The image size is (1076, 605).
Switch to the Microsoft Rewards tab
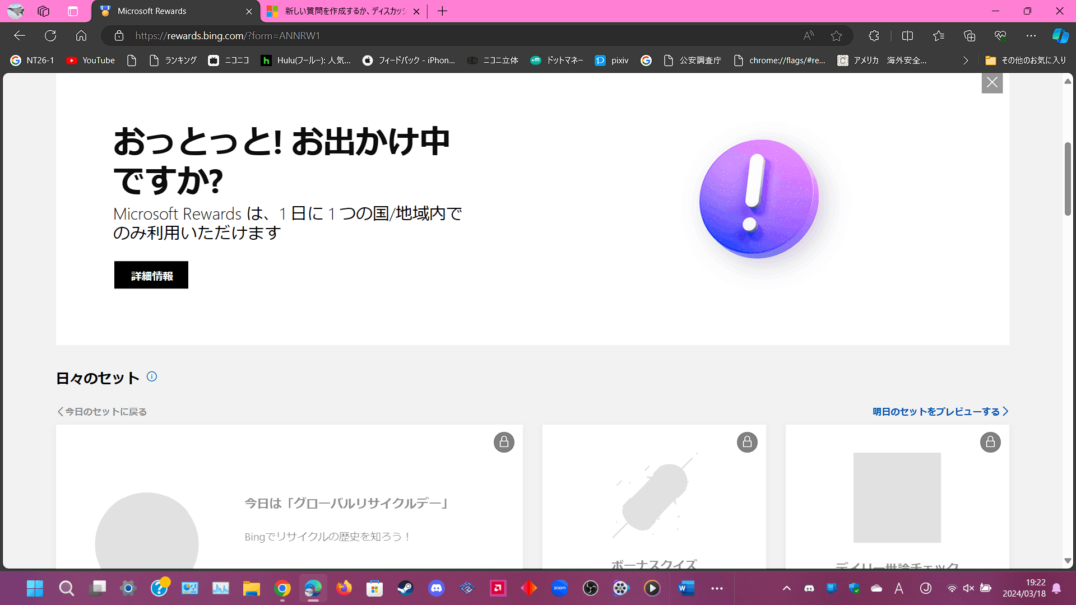[x=175, y=11]
